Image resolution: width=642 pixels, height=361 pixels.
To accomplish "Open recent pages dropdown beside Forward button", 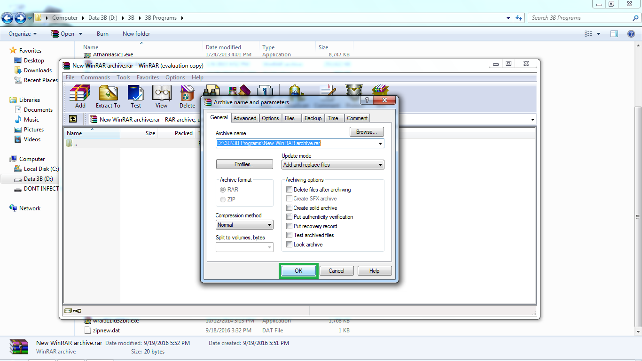I will (x=30, y=18).
